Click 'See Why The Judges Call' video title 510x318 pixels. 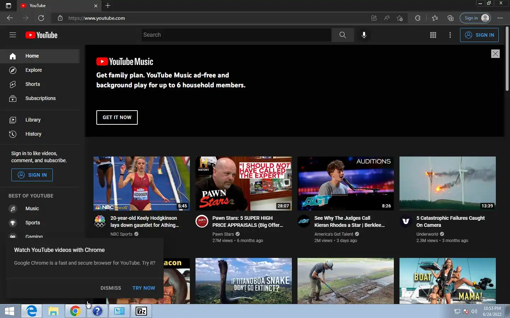(350, 222)
